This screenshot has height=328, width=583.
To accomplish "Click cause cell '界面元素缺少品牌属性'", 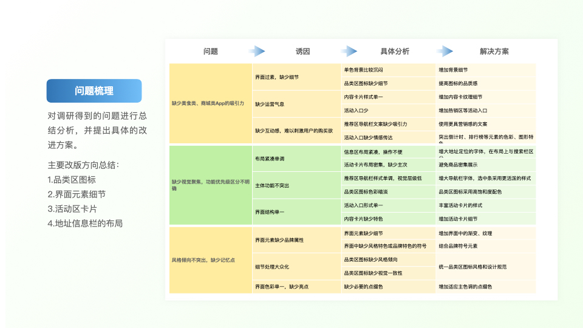I will tap(297, 240).
